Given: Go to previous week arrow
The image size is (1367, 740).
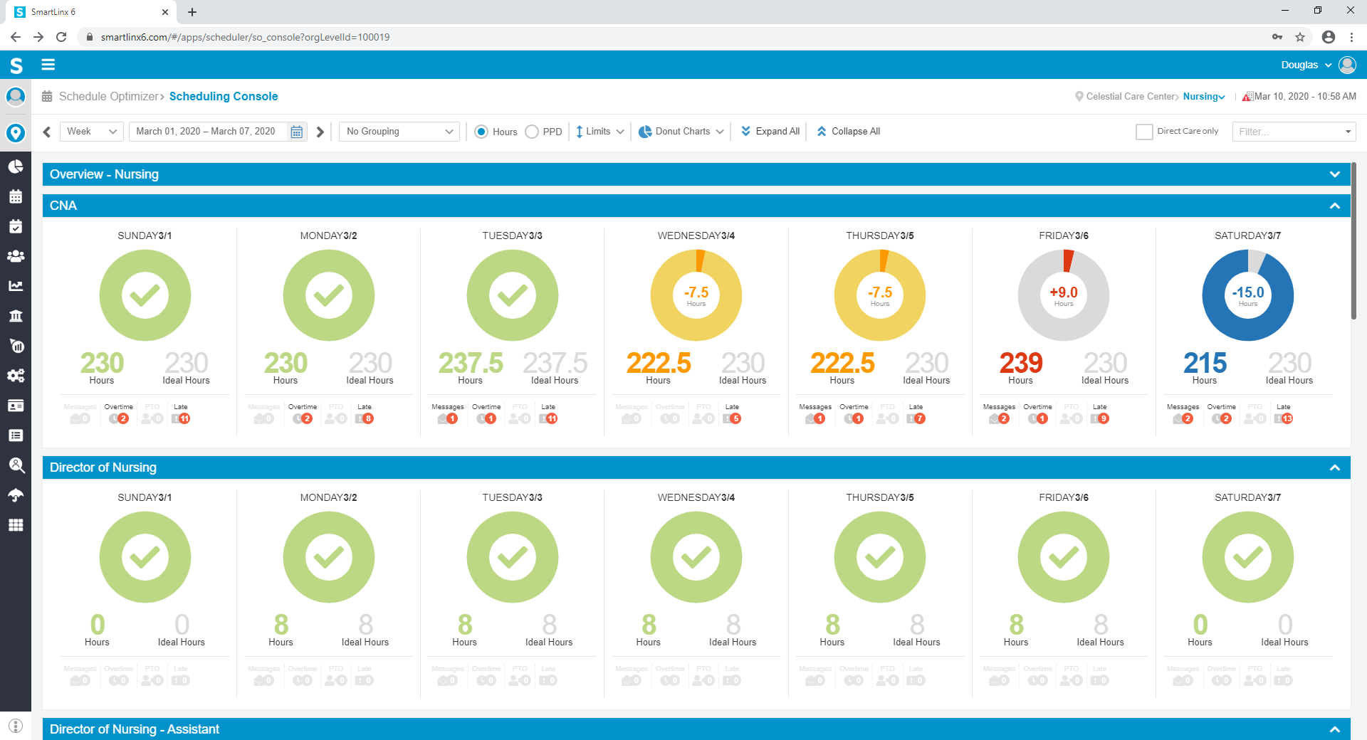Looking at the screenshot, I should 47,132.
